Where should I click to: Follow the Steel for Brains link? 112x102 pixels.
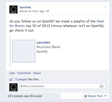coord(57,23)
